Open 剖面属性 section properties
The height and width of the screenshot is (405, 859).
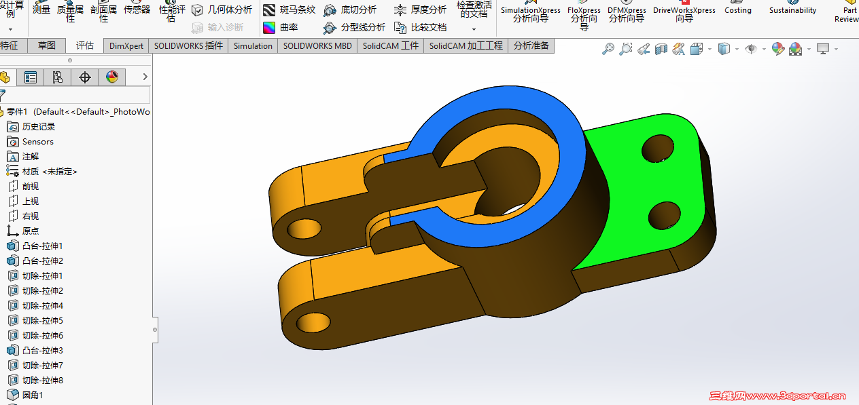(x=104, y=12)
